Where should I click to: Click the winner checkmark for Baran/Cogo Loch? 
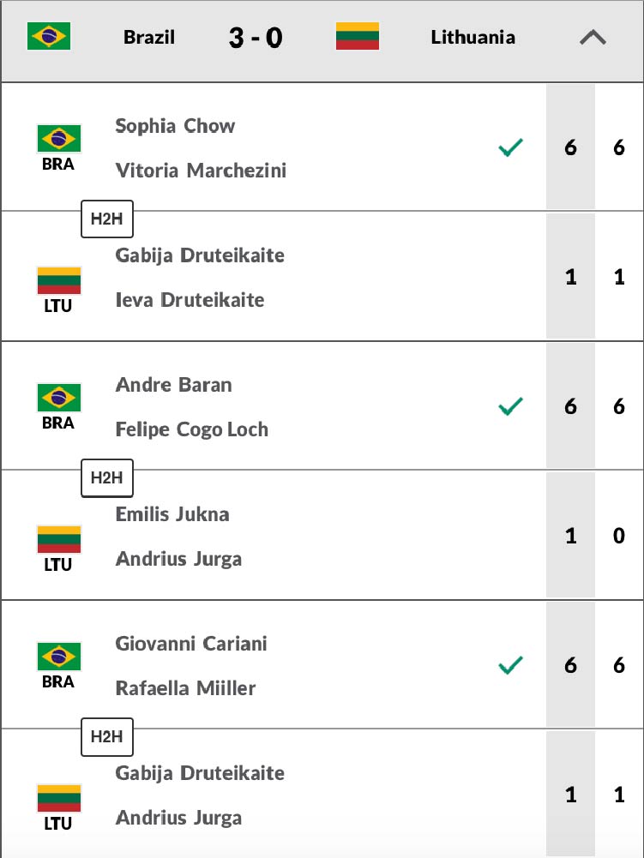510,407
